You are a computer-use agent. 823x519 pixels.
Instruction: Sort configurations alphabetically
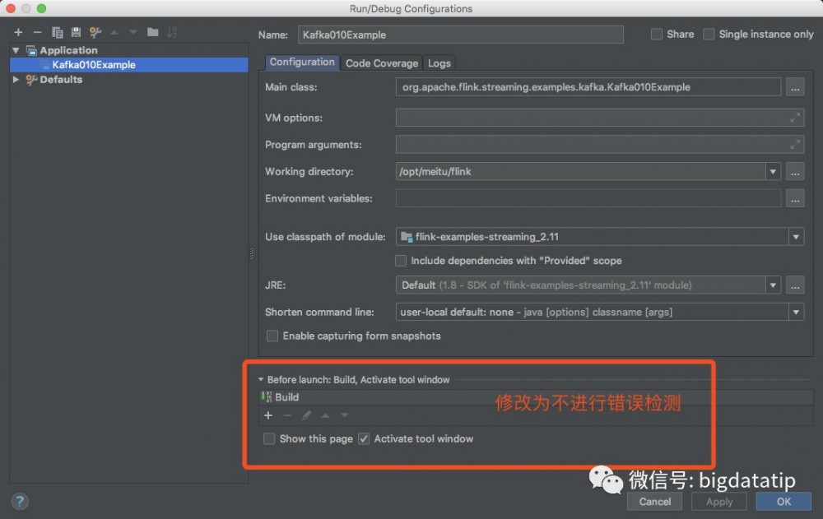[x=173, y=32]
